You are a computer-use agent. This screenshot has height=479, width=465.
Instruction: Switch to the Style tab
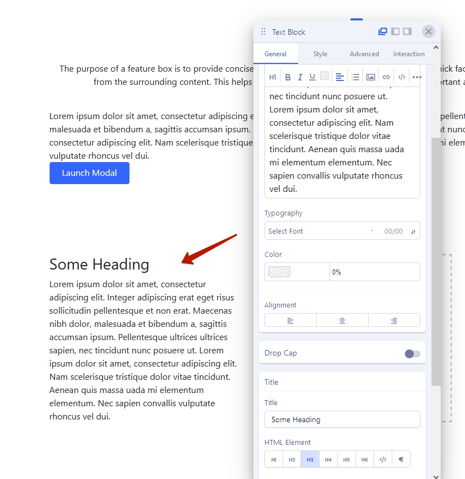pyautogui.click(x=320, y=54)
